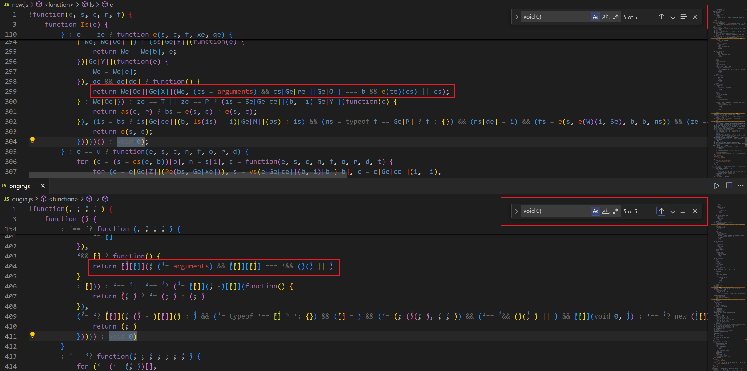The width and height of the screenshot is (747, 371).
Task: Click Split Editor icon in editor toolbar
Action: pos(729,186)
